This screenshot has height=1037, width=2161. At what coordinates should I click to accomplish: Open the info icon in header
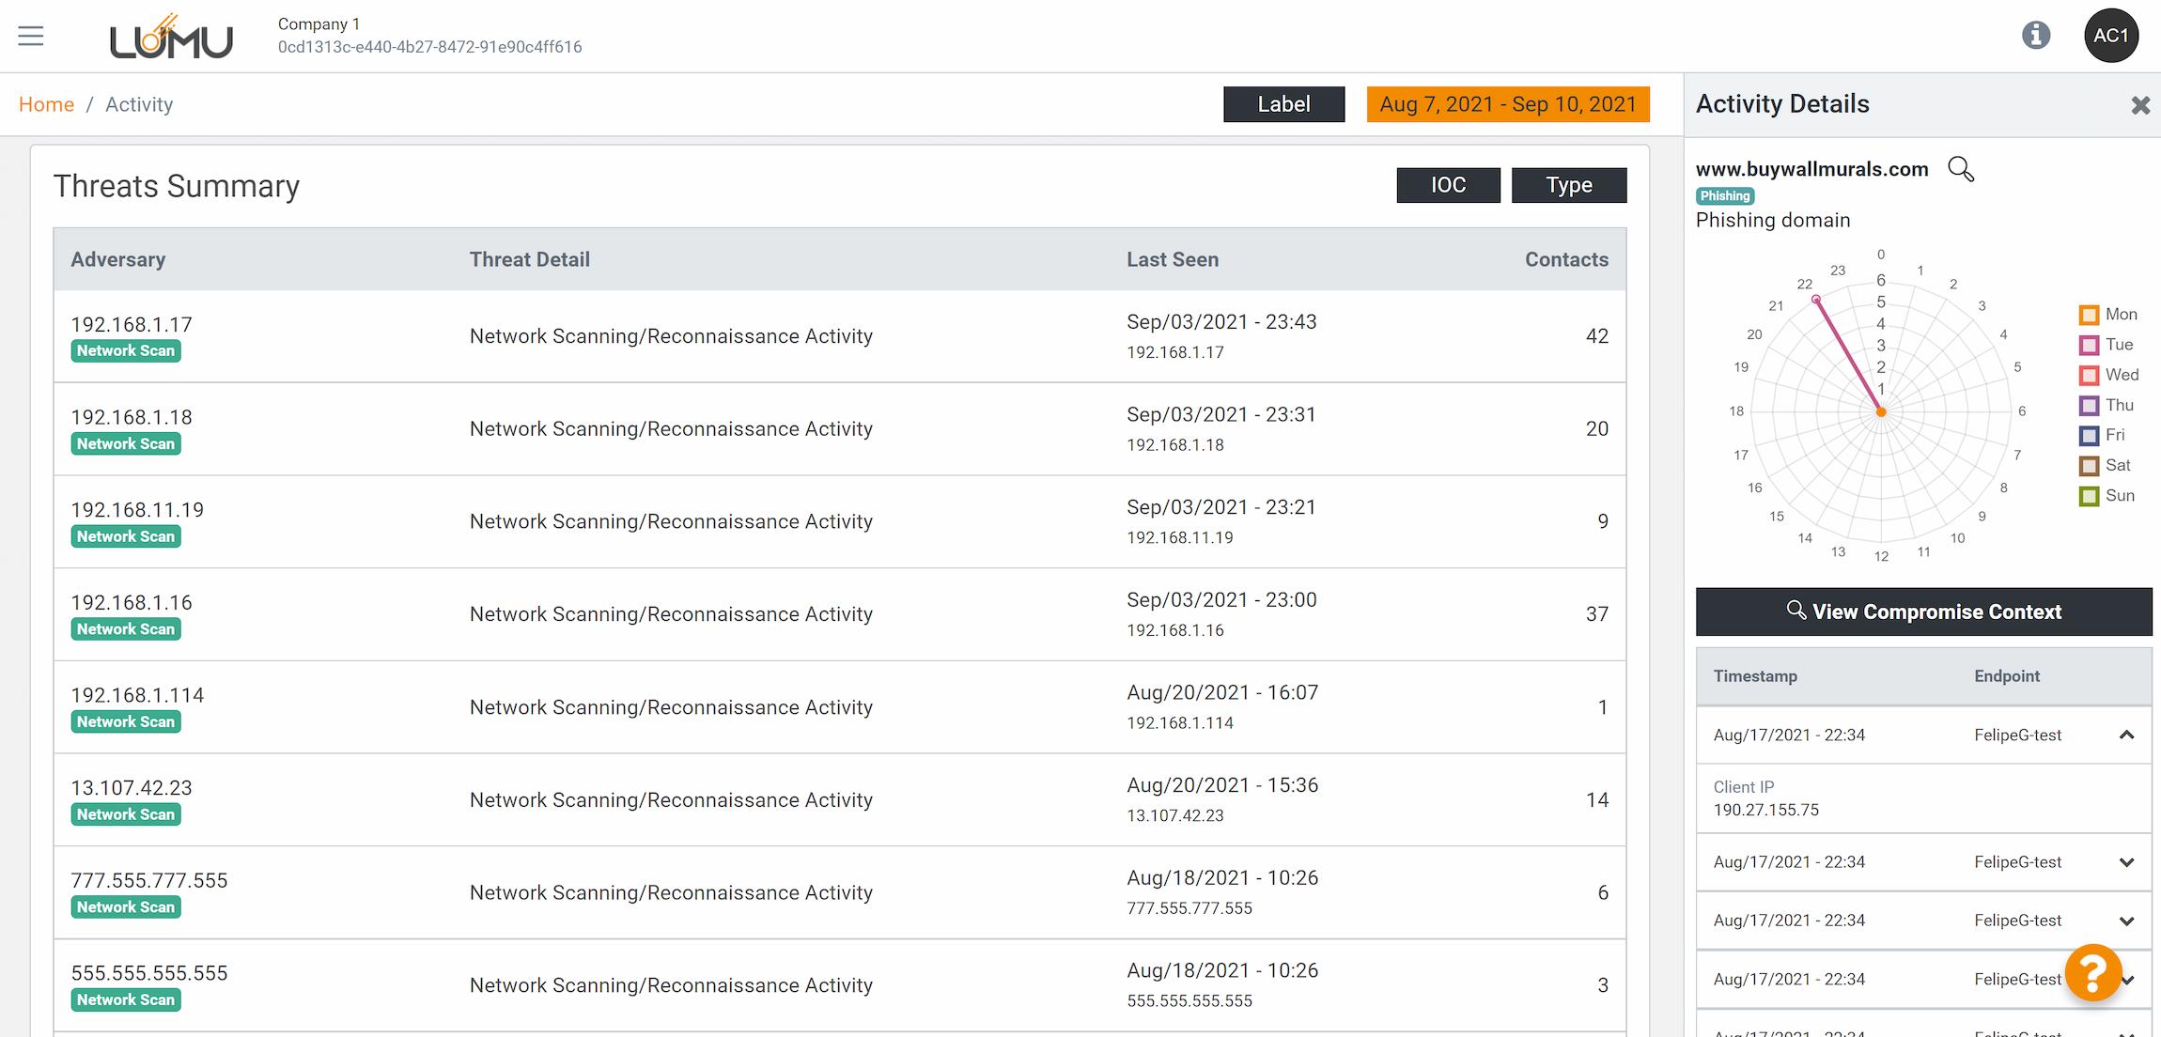pos(2035,36)
